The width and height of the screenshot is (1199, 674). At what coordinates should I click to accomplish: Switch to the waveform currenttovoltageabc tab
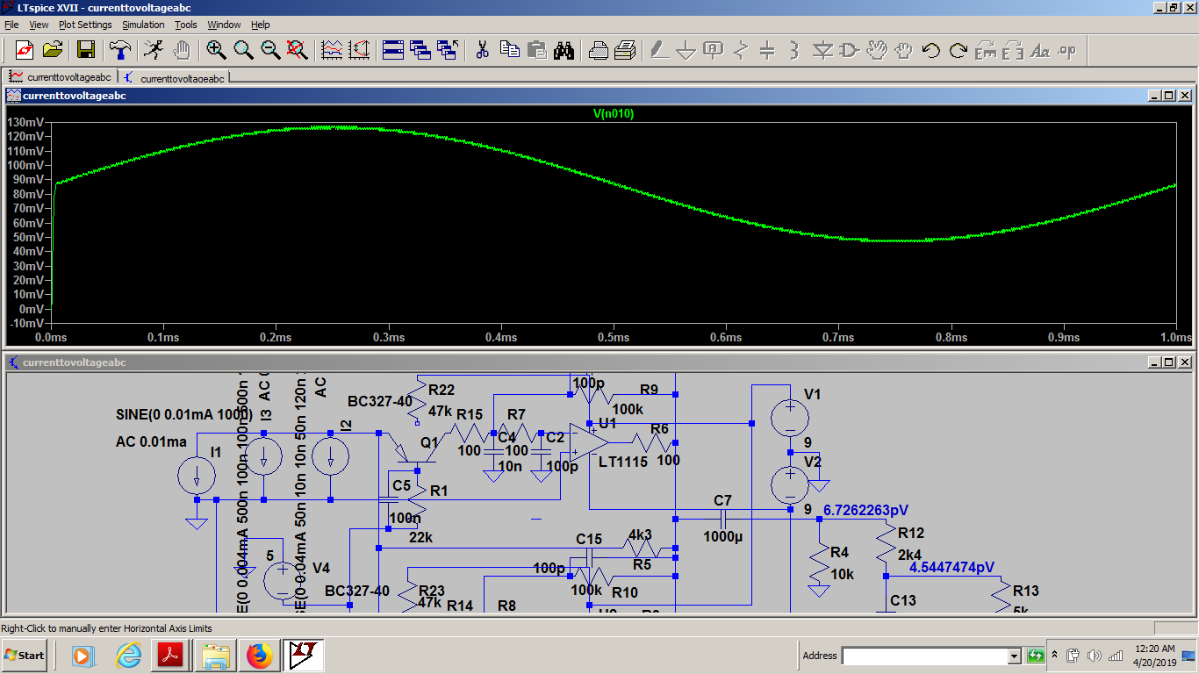coord(61,77)
